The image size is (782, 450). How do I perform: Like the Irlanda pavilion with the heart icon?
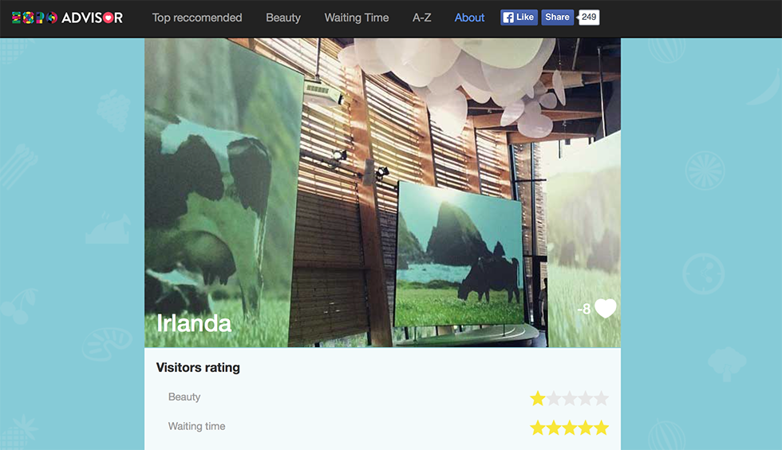click(x=606, y=308)
